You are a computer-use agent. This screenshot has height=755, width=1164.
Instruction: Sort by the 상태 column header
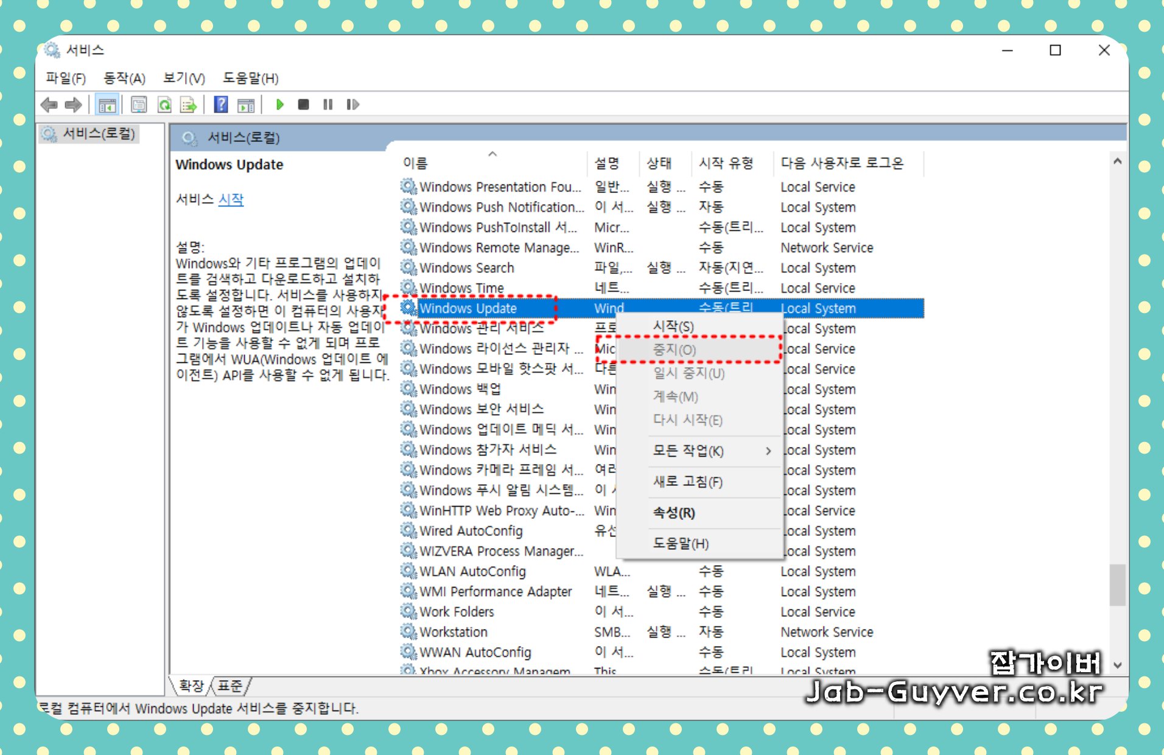point(665,163)
